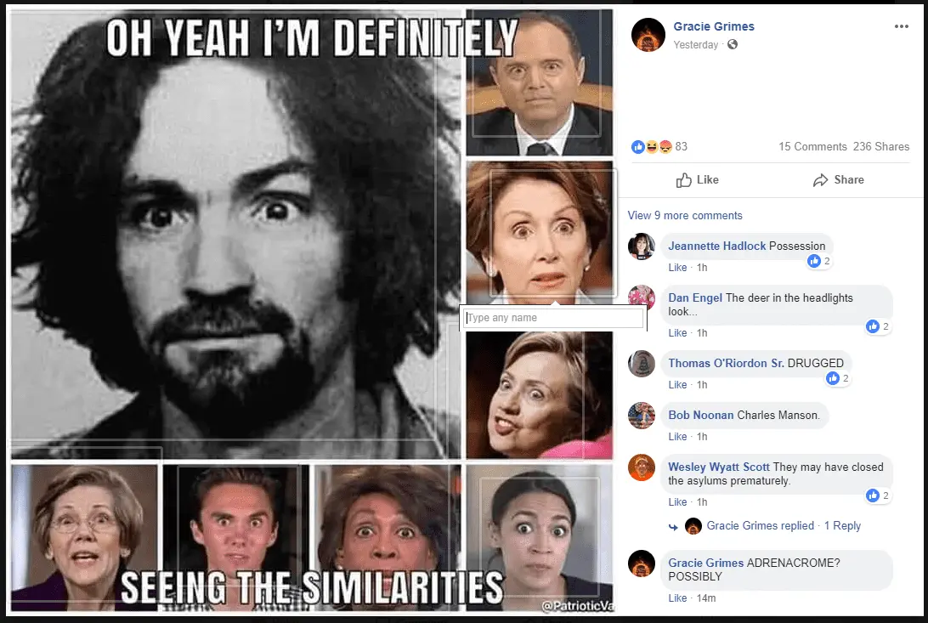Click Bob Noonan's comment avatar
The width and height of the screenshot is (928, 623).
point(641,416)
